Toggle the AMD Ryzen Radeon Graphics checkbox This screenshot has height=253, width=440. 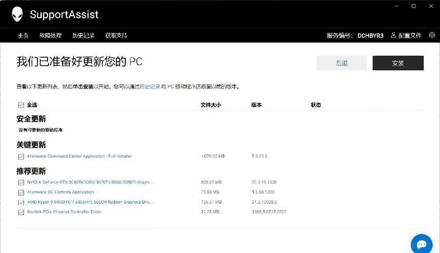click(21, 202)
